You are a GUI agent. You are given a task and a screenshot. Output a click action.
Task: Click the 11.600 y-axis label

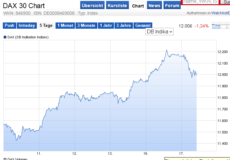223,121
